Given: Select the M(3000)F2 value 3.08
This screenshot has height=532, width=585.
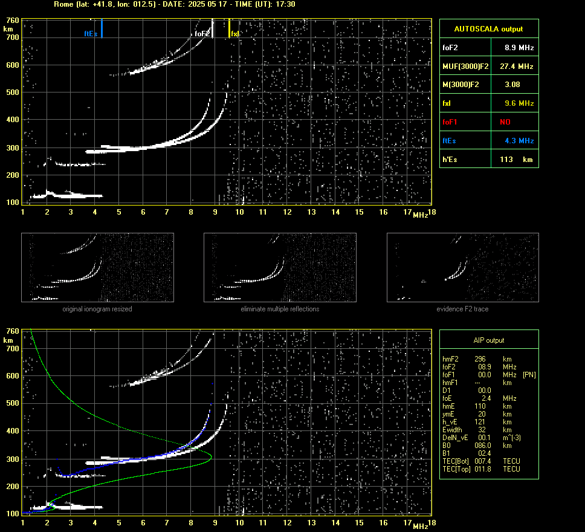Looking at the screenshot, I should 512,85.
